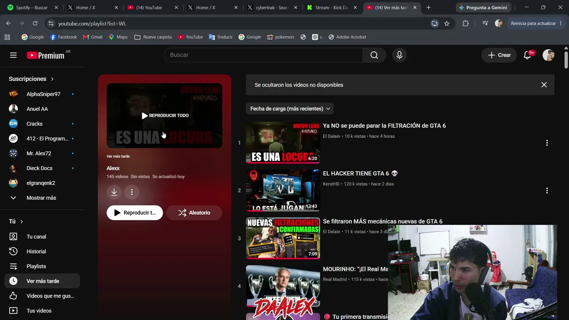Click the magnifier search button
Viewport: 569px width, 320px height.
point(374,55)
